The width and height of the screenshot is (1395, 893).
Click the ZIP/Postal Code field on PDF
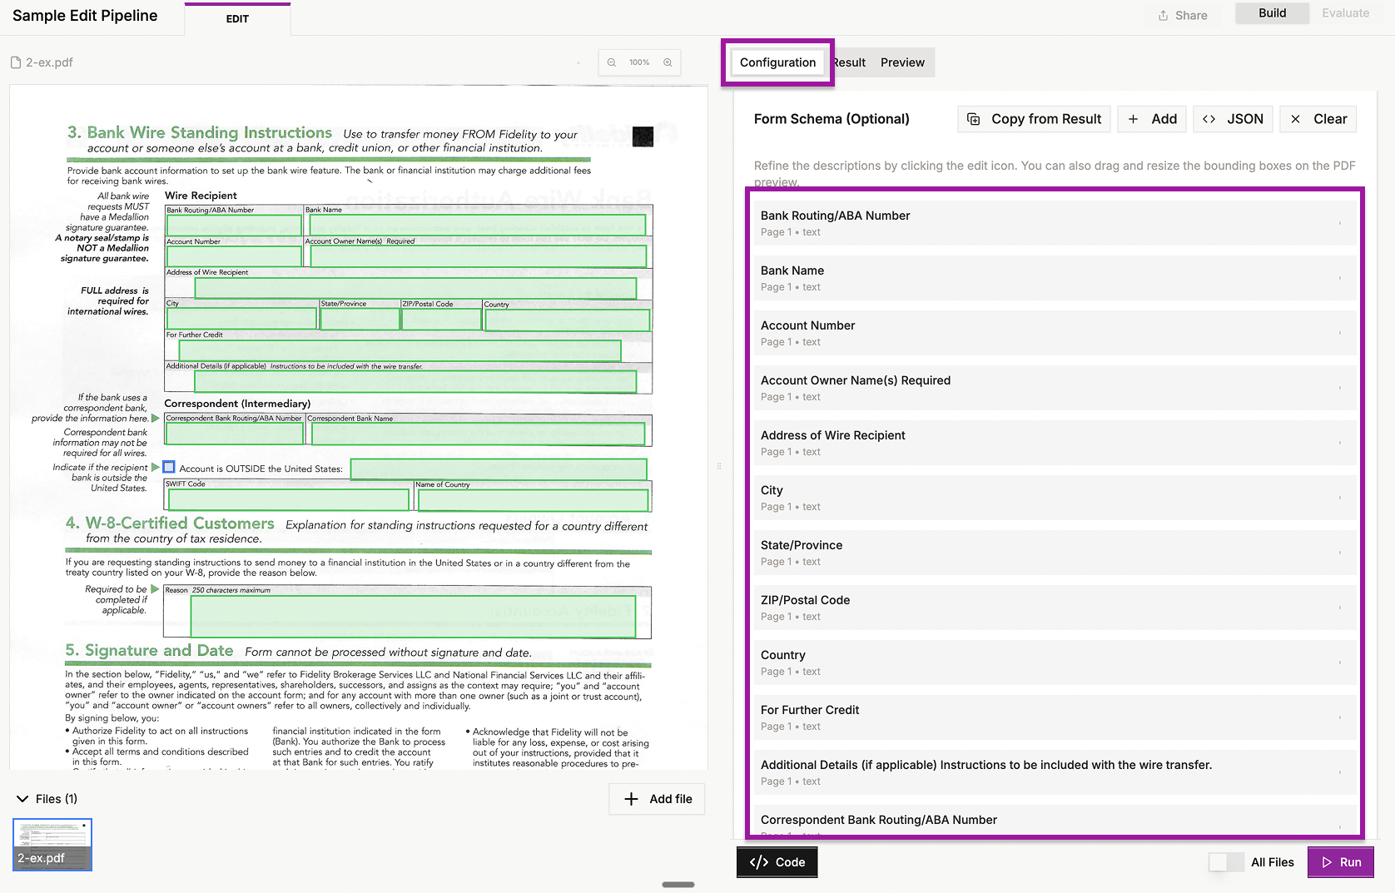[441, 319]
